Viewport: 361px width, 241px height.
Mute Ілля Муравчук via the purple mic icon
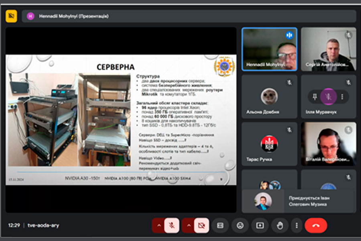tap(329, 96)
